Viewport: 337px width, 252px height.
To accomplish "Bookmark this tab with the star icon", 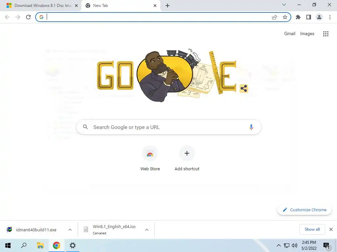I will point(285,17).
